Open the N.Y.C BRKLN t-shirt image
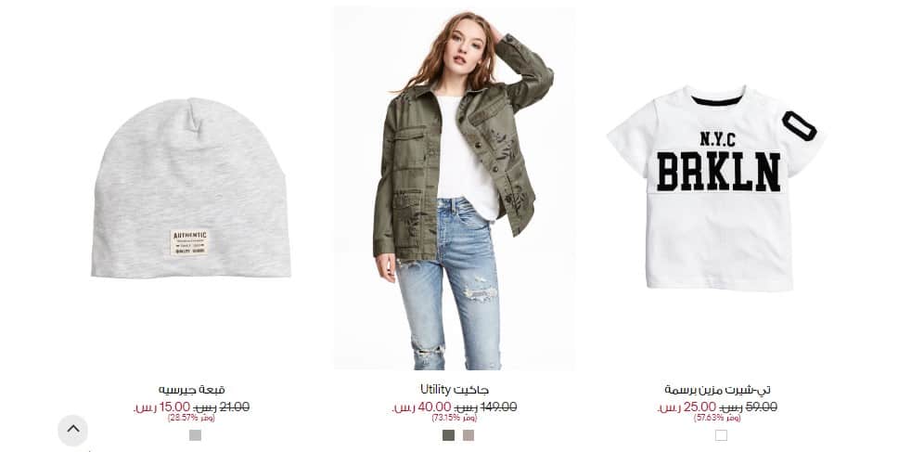 (715, 187)
